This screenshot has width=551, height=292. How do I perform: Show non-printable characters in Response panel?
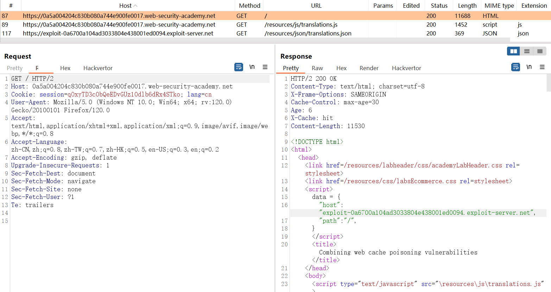point(529,67)
